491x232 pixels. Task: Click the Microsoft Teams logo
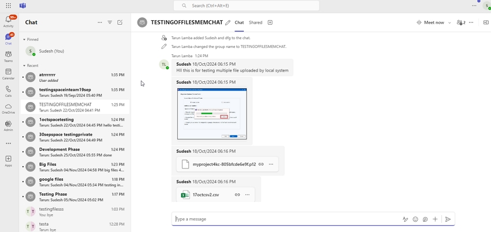pyautogui.click(x=23, y=6)
